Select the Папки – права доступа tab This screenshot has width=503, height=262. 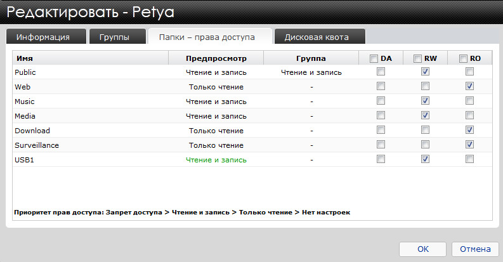tap(209, 37)
